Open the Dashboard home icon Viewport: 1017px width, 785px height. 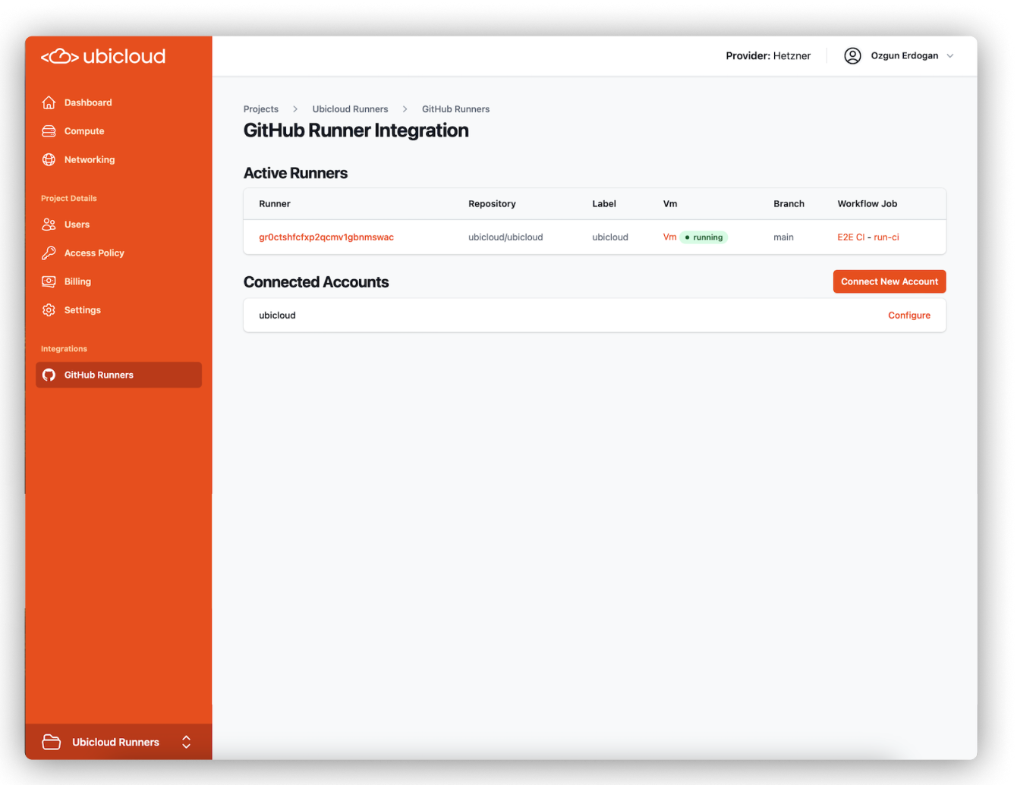click(47, 102)
